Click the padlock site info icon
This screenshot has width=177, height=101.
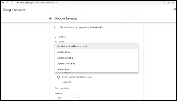(x=17, y=2)
